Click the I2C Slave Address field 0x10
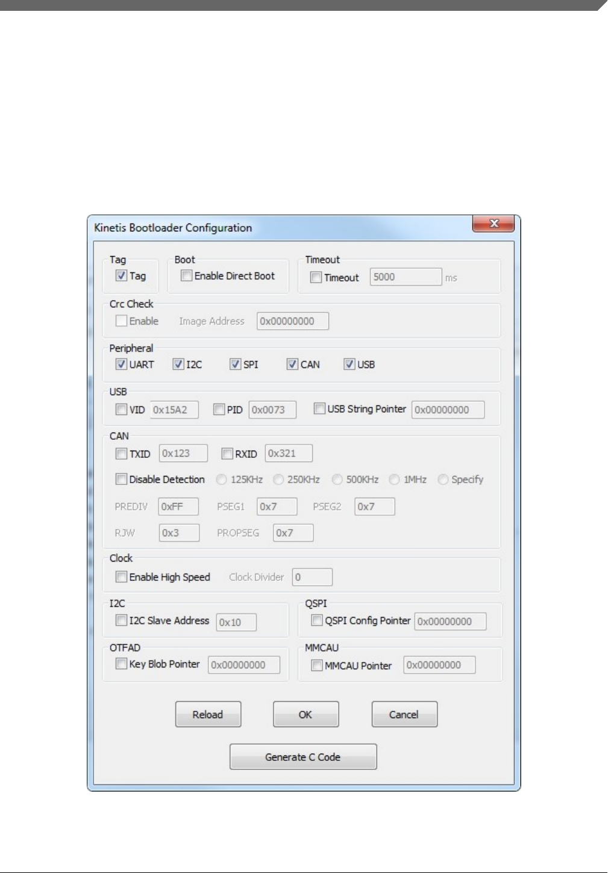 pos(236,622)
